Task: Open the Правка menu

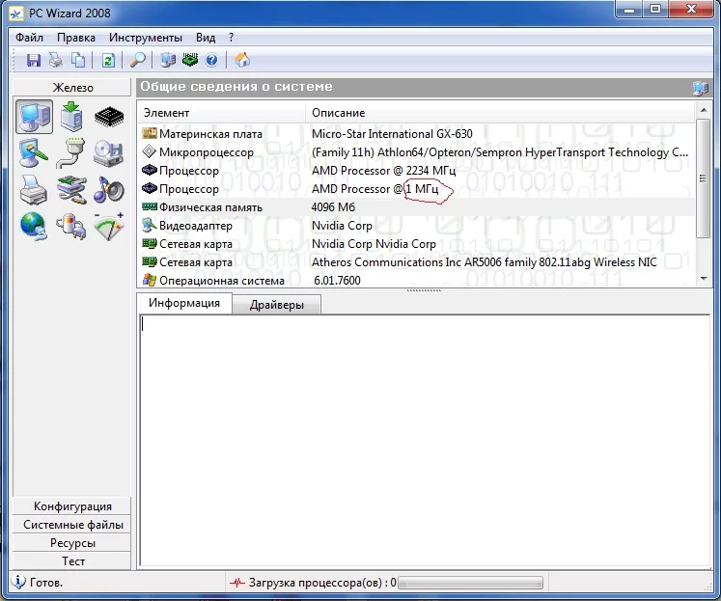Action: (x=76, y=38)
